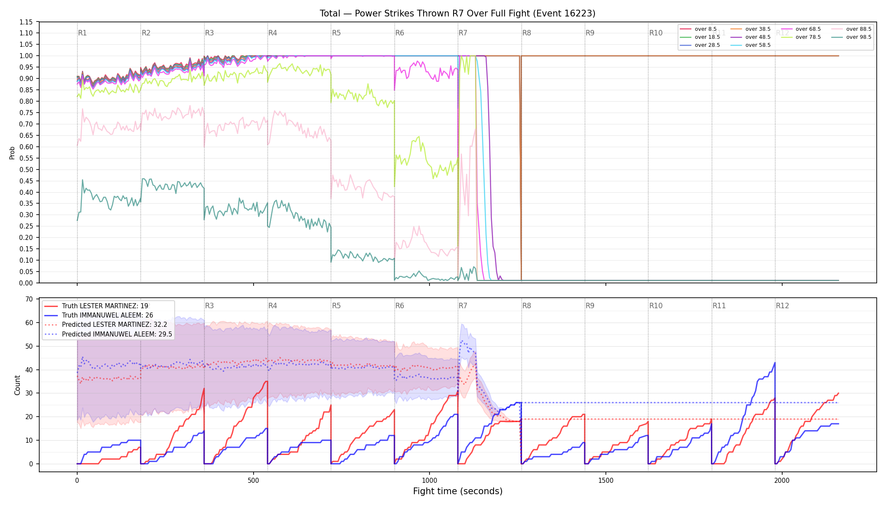Click the 70 tick on the Count axis
The image size is (886, 506).
point(29,299)
